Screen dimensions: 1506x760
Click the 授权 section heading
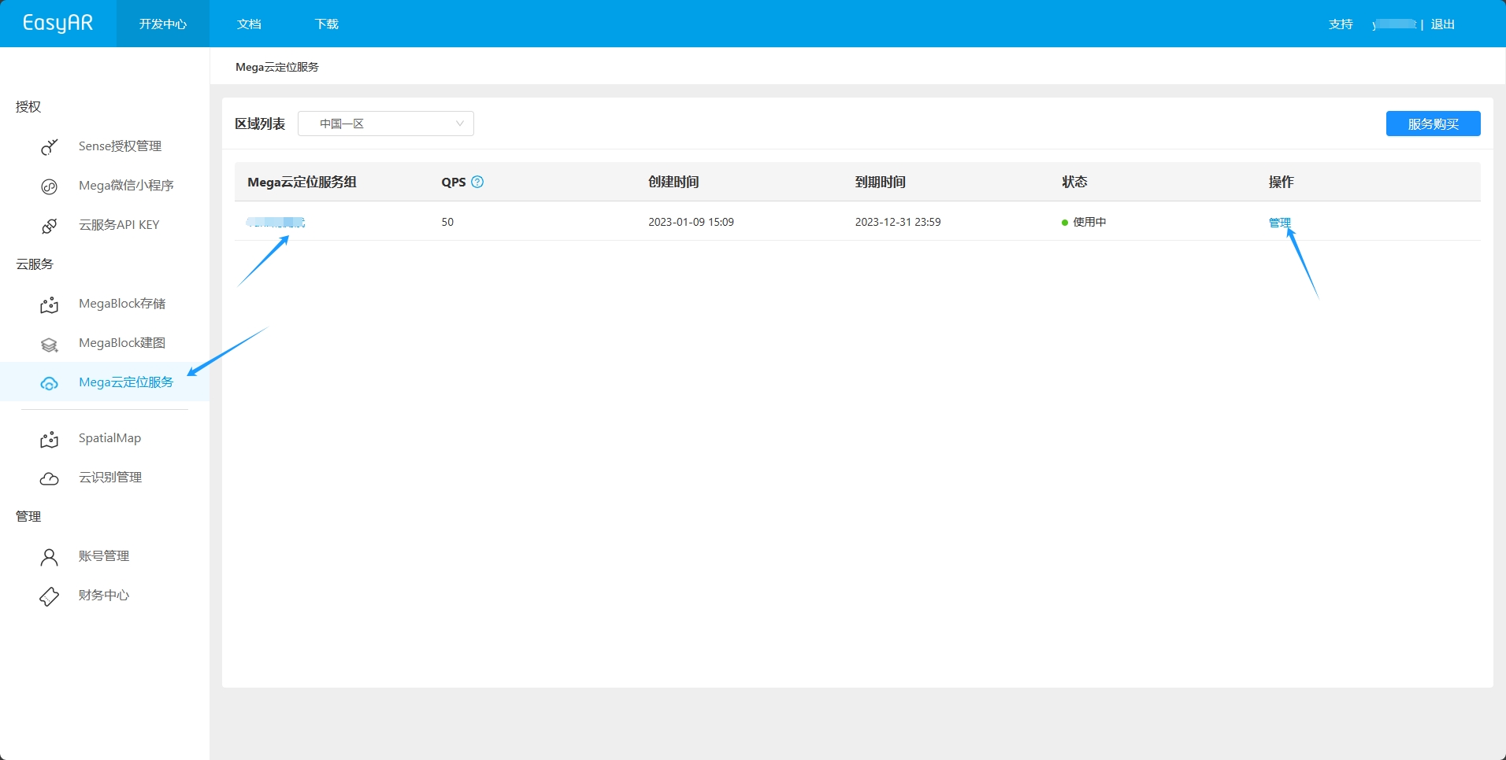28,106
